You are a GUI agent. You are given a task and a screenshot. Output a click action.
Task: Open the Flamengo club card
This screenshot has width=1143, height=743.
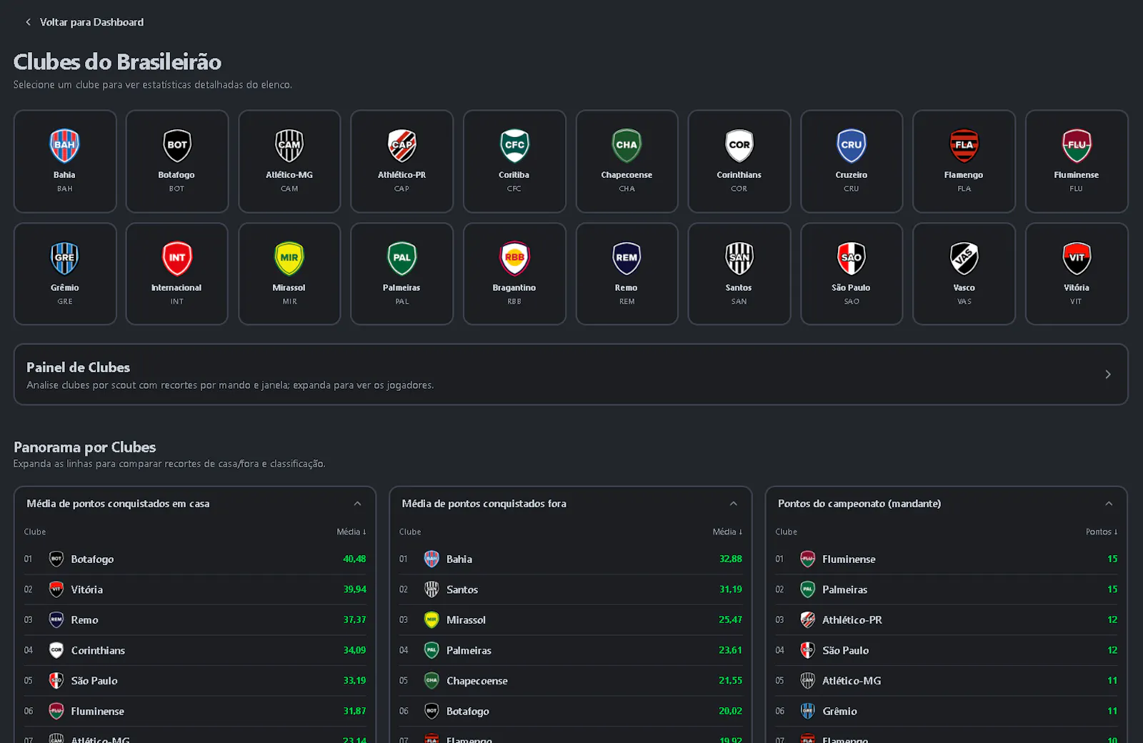click(x=964, y=161)
